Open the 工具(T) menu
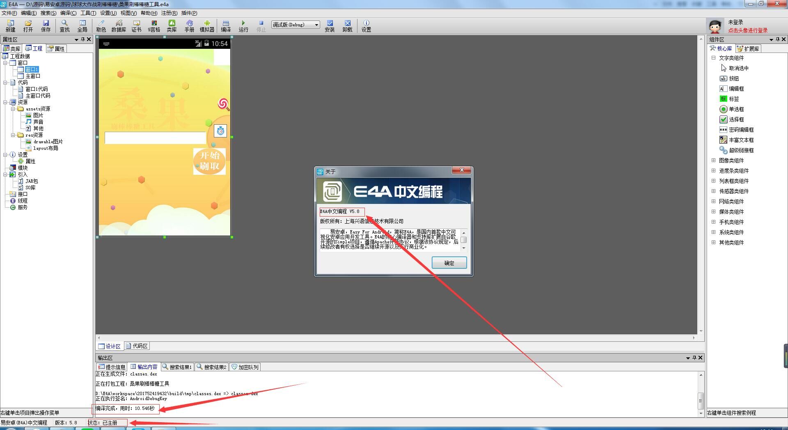The height and width of the screenshot is (430, 788). (x=88, y=13)
